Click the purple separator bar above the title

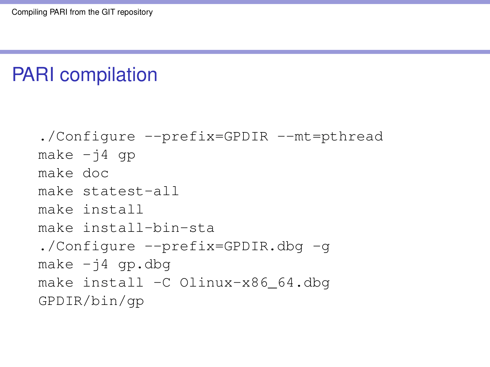click(x=245, y=52)
